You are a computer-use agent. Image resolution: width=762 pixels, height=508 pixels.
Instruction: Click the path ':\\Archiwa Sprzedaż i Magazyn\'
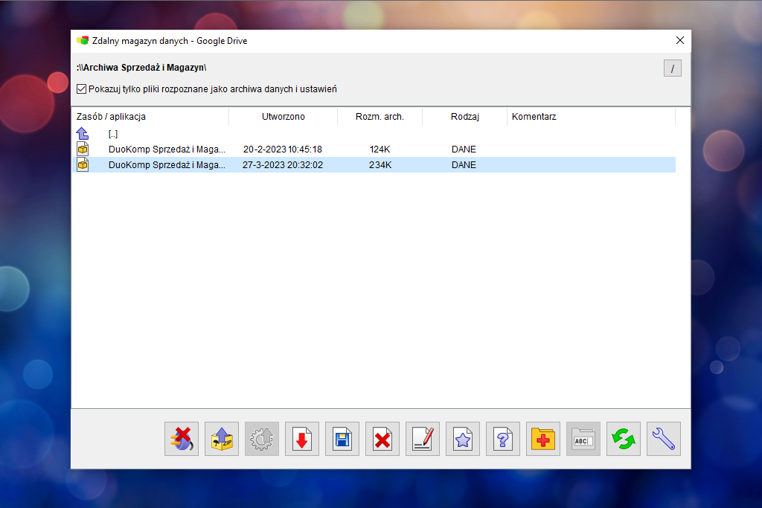[x=141, y=68]
